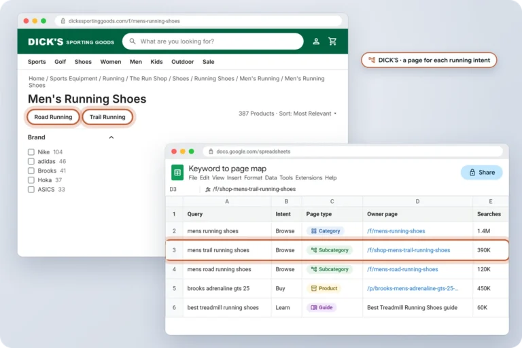This screenshot has height=348, width=522.
Task: Select column A header in spreadsheet
Action: (x=227, y=201)
